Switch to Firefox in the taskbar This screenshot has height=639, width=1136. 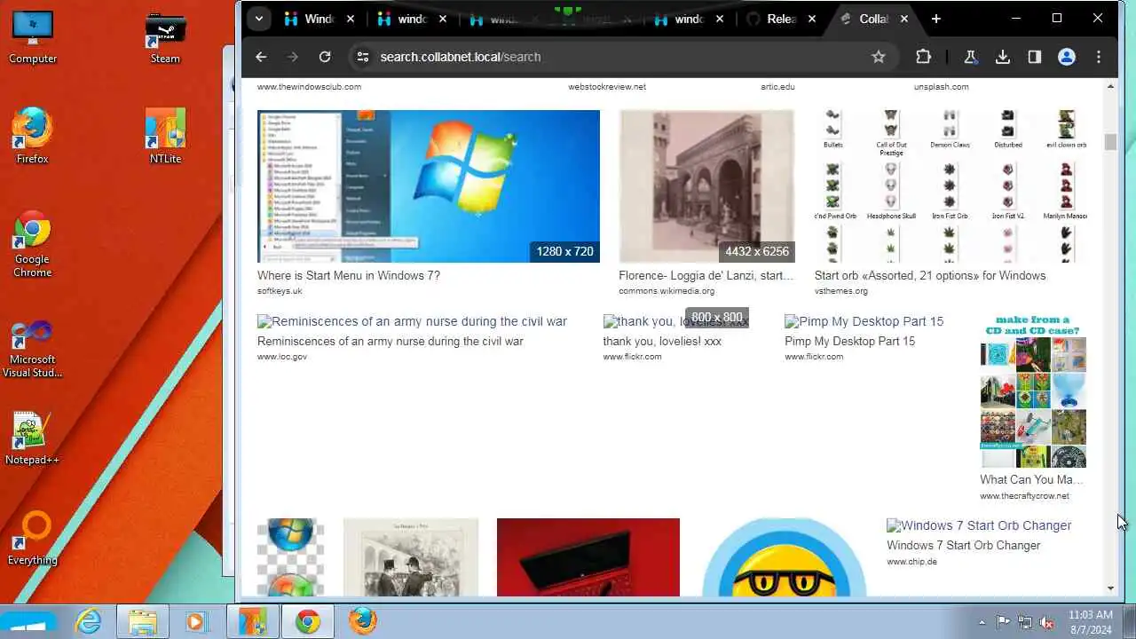[x=362, y=622]
